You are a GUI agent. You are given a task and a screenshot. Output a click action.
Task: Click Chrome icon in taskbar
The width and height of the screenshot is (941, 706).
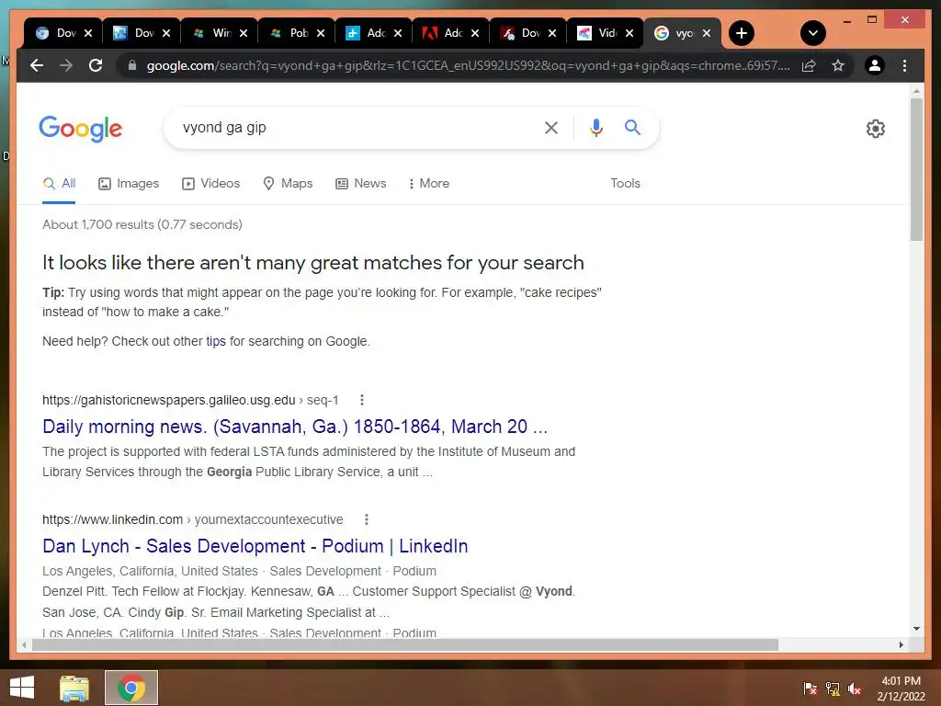click(x=131, y=688)
